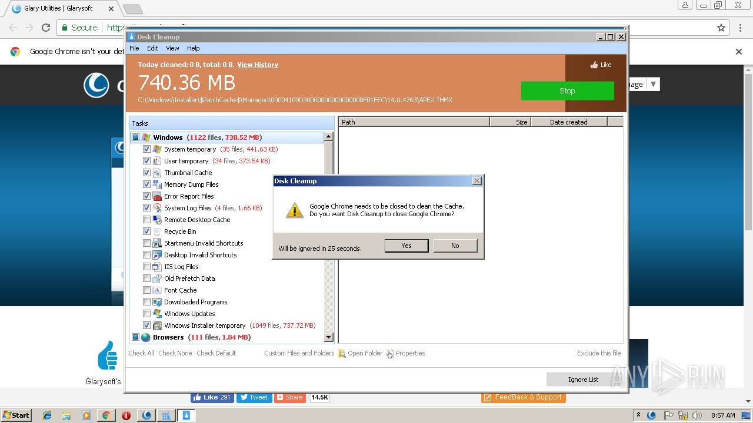753x423 pixels.
Task: Open Chrome from the taskbar
Action: (106, 415)
